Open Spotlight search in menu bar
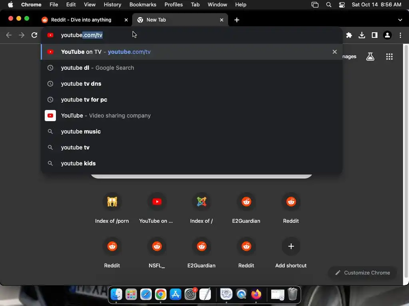Viewport: 409px width, 306px height. [329, 5]
